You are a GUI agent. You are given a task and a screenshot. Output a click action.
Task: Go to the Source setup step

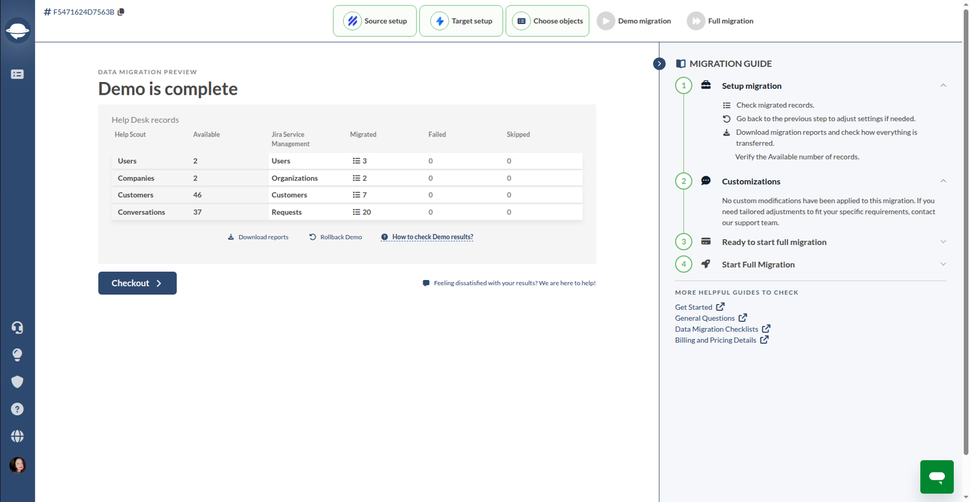[375, 21]
